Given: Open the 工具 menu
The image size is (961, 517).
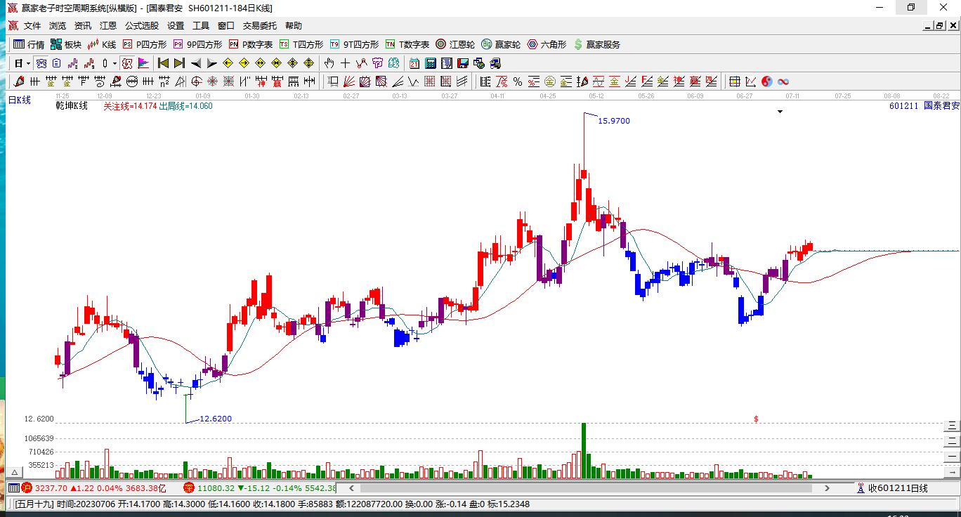Looking at the screenshot, I should pyautogui.click(x=201, y=26).
